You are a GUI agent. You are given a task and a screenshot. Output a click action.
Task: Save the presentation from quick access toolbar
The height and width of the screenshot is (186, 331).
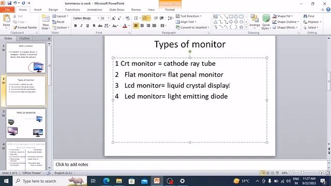[9, 3]
